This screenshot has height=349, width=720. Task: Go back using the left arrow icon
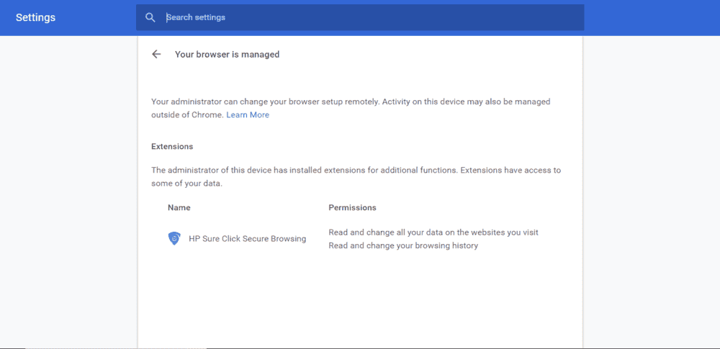point(156,54)
